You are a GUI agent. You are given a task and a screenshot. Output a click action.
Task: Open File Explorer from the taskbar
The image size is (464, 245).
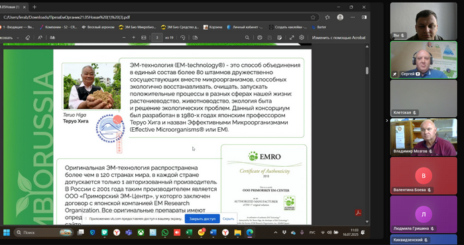click(237, 232)
